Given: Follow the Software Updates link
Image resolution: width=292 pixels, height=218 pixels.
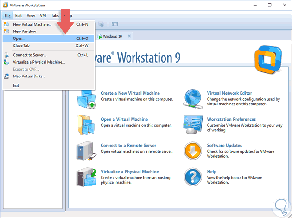Looking at the screenshot, I should 224,145.
